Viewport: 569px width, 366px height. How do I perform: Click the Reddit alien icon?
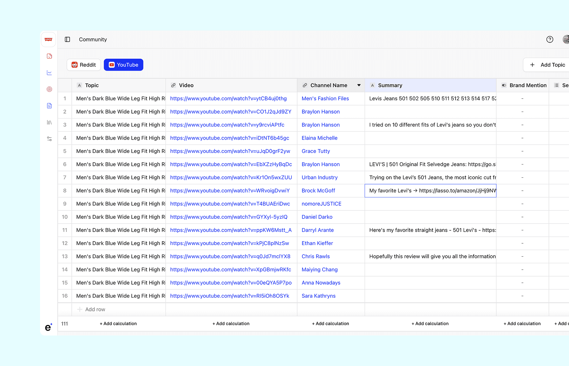coord(74,65)
